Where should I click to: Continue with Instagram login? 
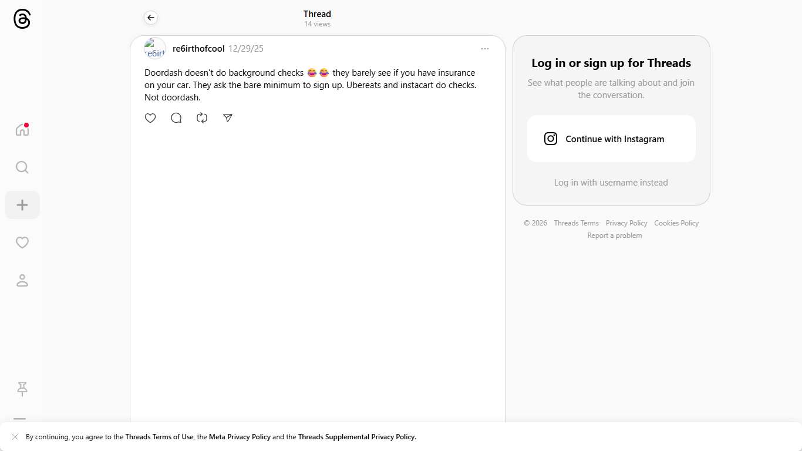pos(611,139)
